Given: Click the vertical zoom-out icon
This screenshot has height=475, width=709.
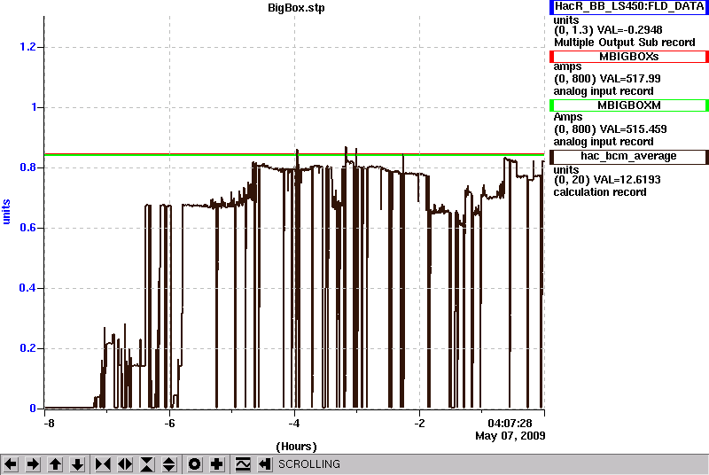Looking at the screenshot, I should click(x=169, y=464).
